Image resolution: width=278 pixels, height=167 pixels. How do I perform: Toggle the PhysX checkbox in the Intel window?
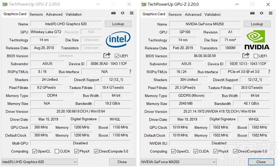coord(76,151)
